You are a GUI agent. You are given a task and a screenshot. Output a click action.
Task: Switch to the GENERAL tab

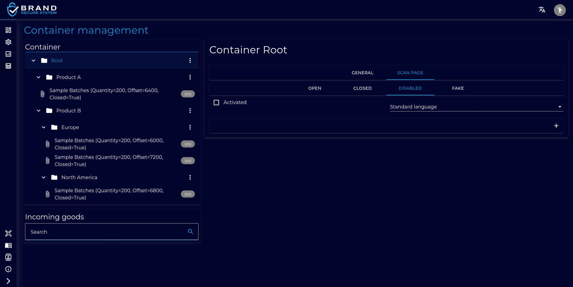click(363, 73)
